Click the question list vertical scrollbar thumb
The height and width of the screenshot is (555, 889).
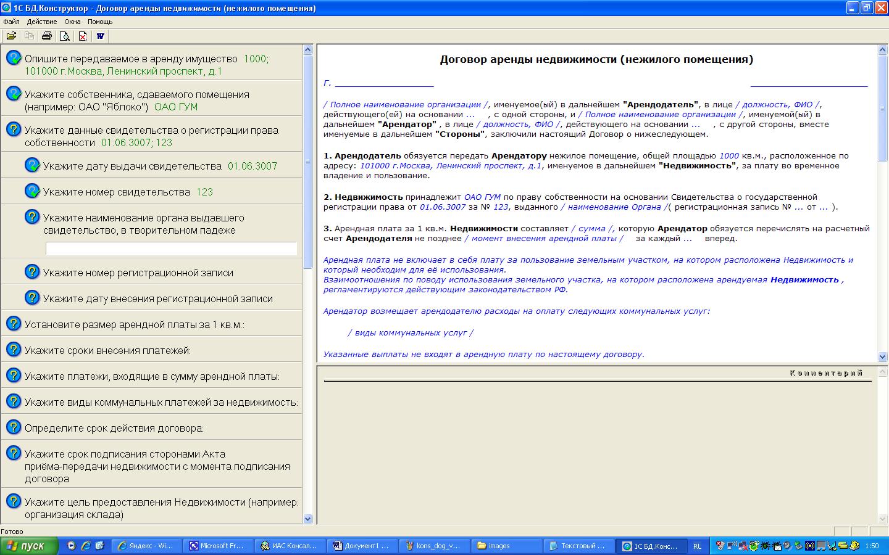click(309, 162)
